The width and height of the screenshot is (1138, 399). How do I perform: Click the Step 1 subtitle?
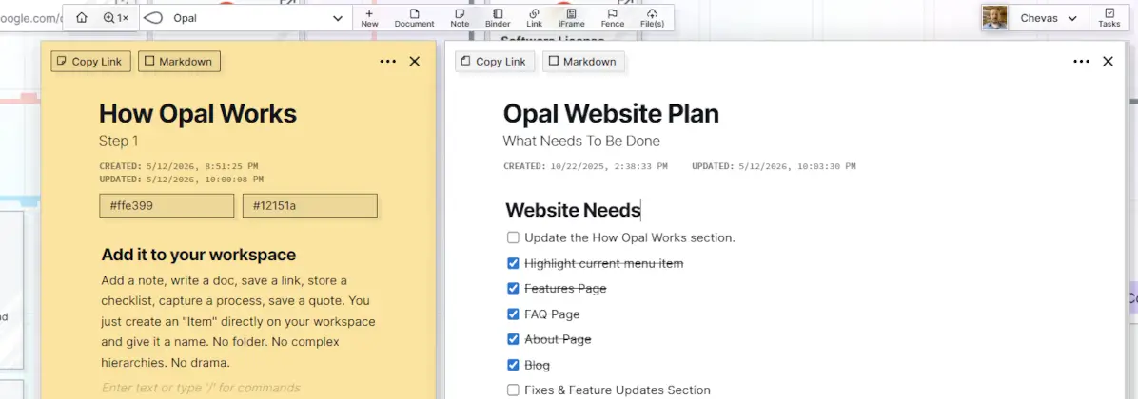pos(118,142)
